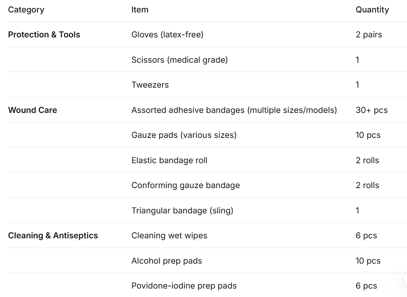
Task: Click the 2 pairs quantity cell
Action: 368,34
